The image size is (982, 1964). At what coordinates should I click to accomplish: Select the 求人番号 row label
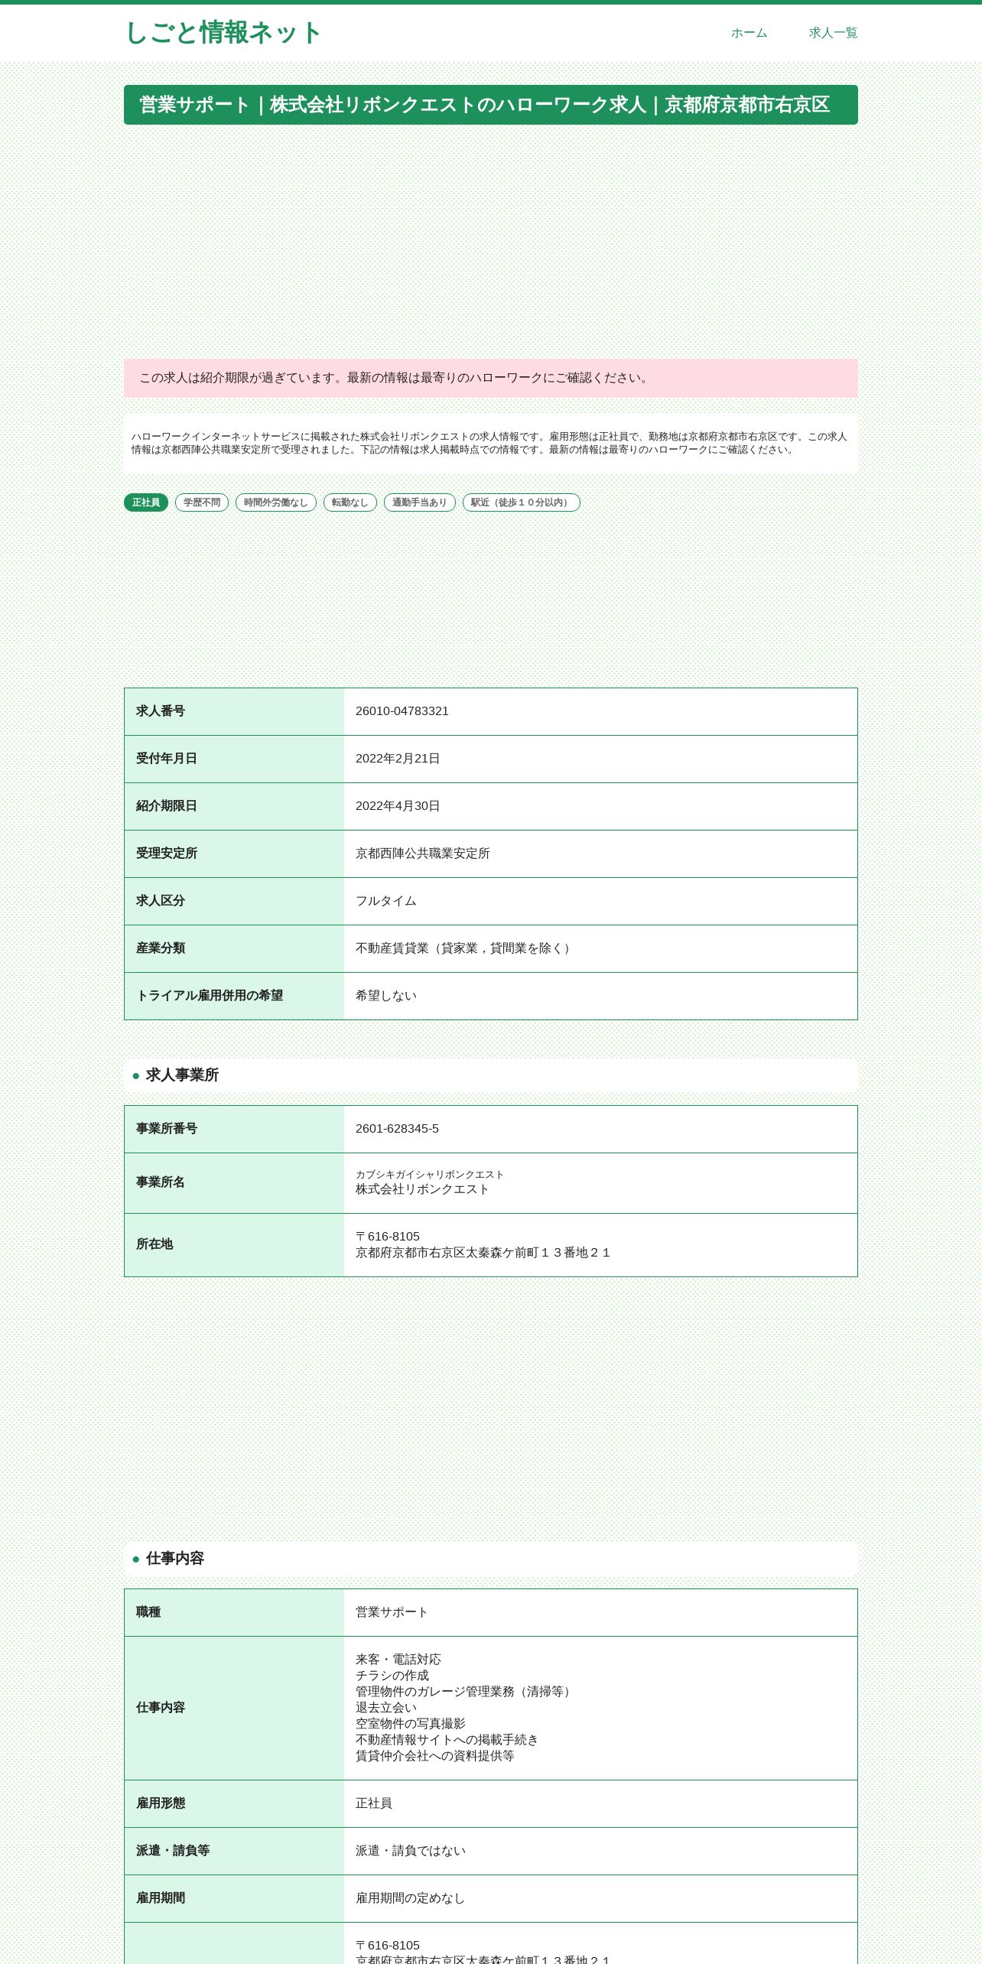tap(234, 711)
